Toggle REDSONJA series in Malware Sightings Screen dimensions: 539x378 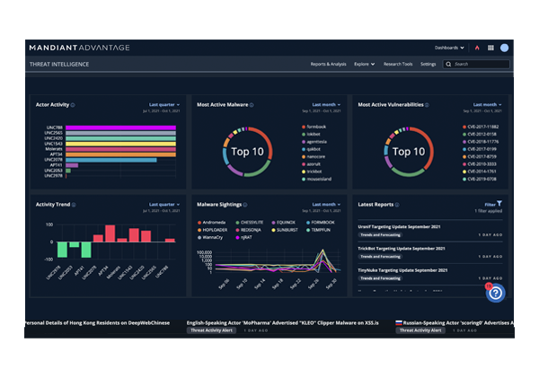point(248,230)
